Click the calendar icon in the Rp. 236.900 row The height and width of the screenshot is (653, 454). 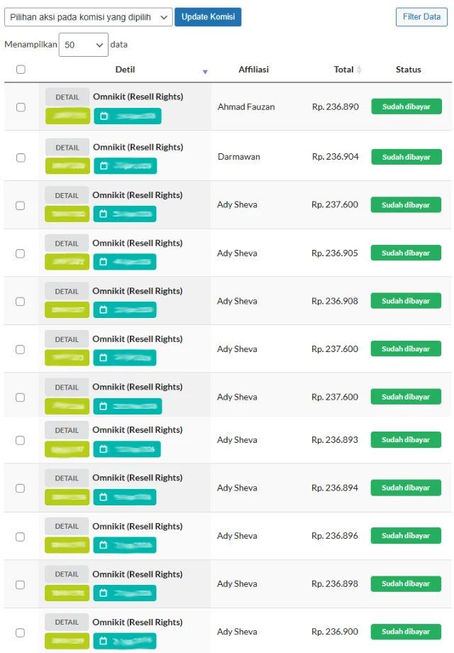(x=104, y=640)
